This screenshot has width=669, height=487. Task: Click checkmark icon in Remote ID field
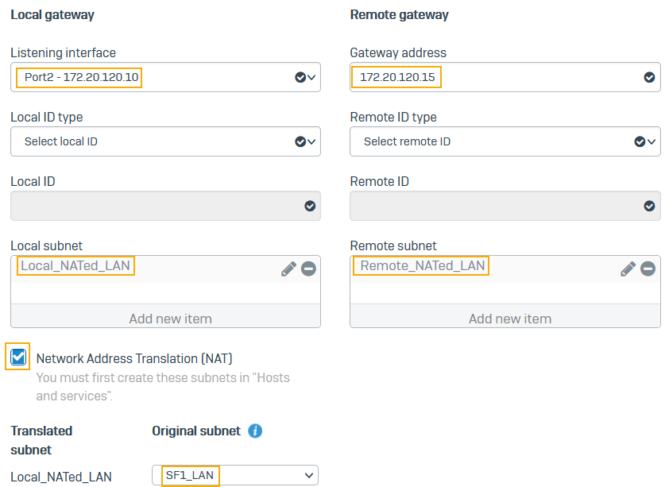click(x=649, y=206)
